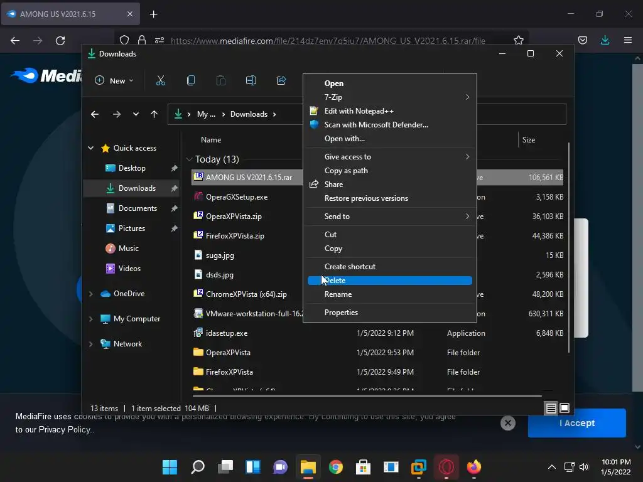
Task: Open the New item dropdown
Action: click(114, 81)
